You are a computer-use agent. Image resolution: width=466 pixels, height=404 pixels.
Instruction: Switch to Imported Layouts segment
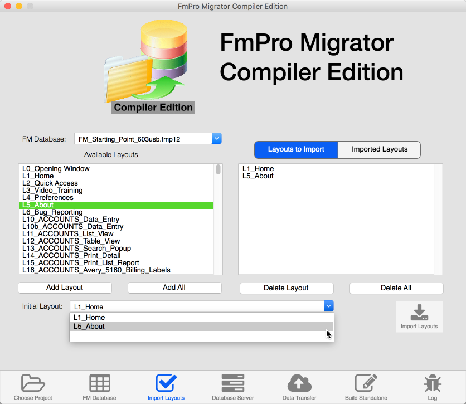380,149
